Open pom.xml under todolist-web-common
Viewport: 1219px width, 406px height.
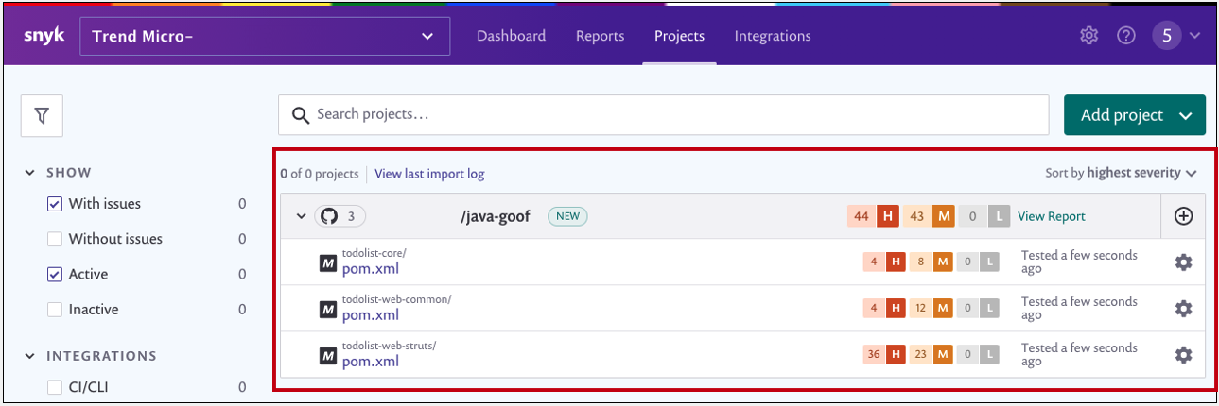[x=371, y=314]
